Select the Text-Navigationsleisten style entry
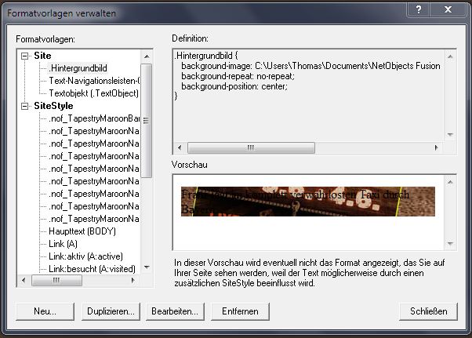The height and width of the screenshot is (338, 472). pos(93,81)
